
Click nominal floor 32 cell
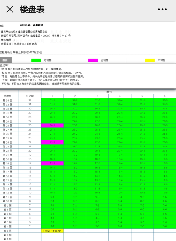30,100
